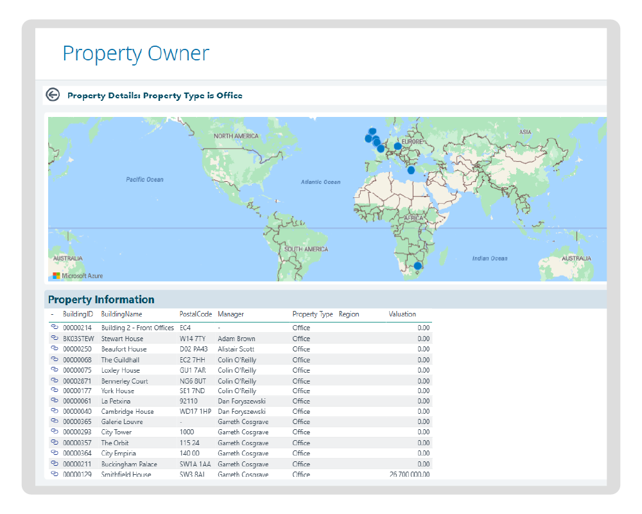
Task: Open link icon for Beaufort House row
Action: point(55,349)
